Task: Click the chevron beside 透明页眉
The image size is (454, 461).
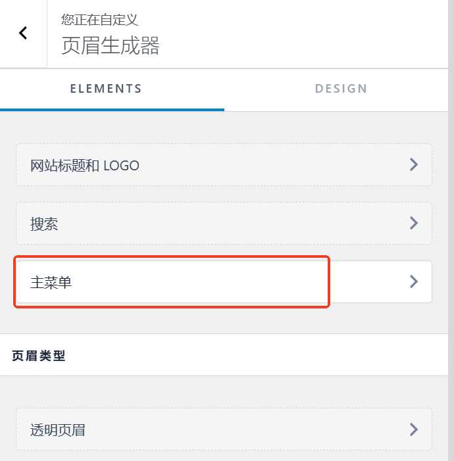Action: 414,429
